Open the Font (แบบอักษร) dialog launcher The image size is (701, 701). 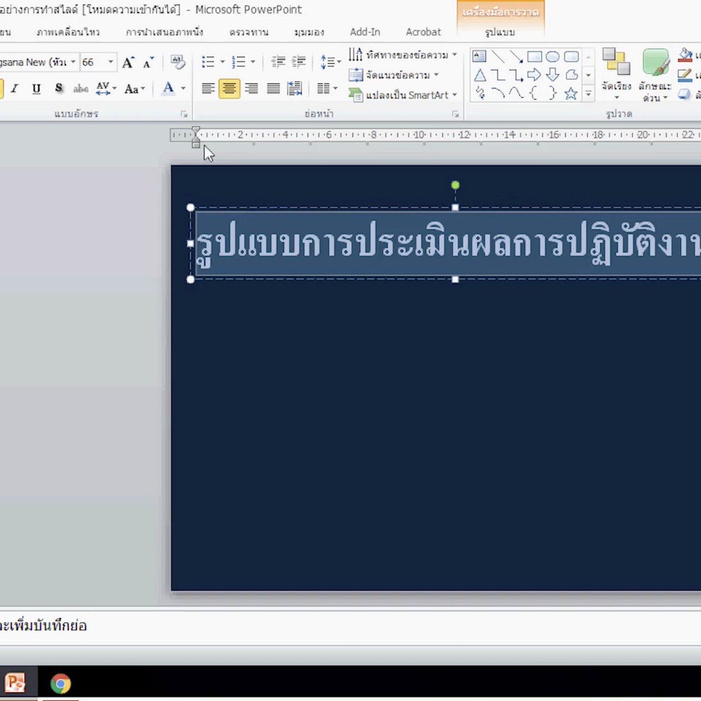pyautogui.click(x=184, y=114)
